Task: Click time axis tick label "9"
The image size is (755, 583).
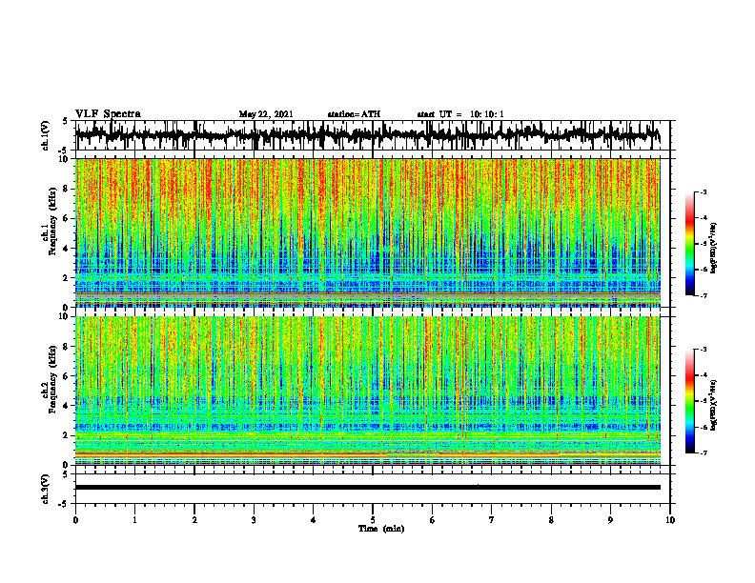Action: (x=610, y=520)
